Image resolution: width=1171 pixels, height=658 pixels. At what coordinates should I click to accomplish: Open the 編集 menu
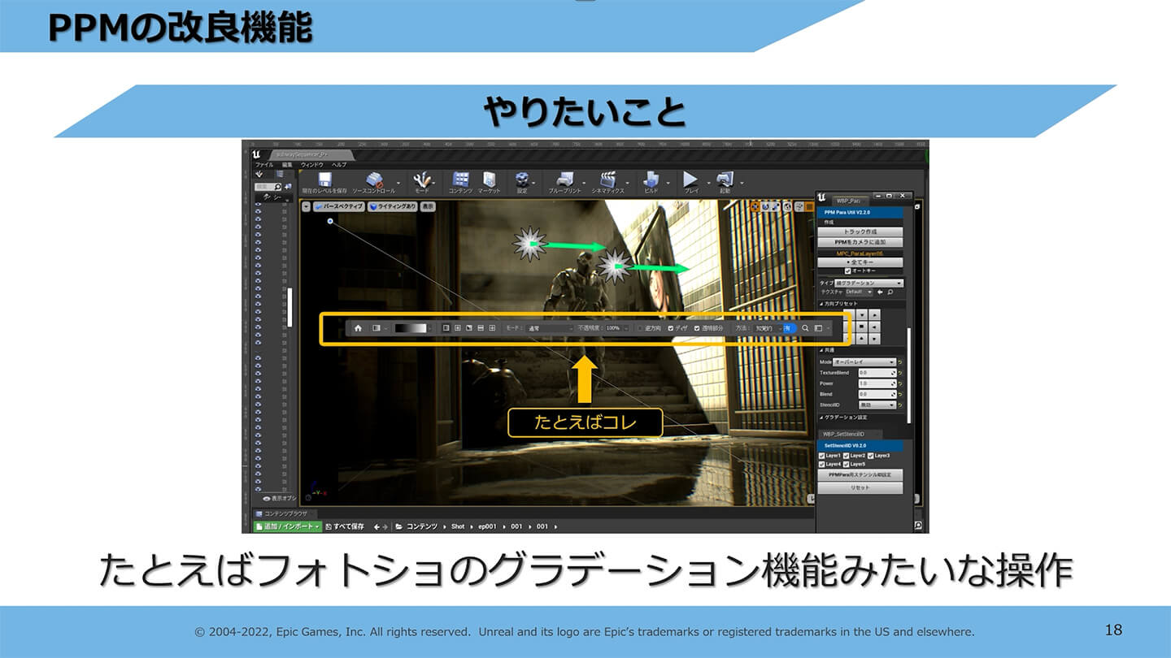(x=287, y=165)
